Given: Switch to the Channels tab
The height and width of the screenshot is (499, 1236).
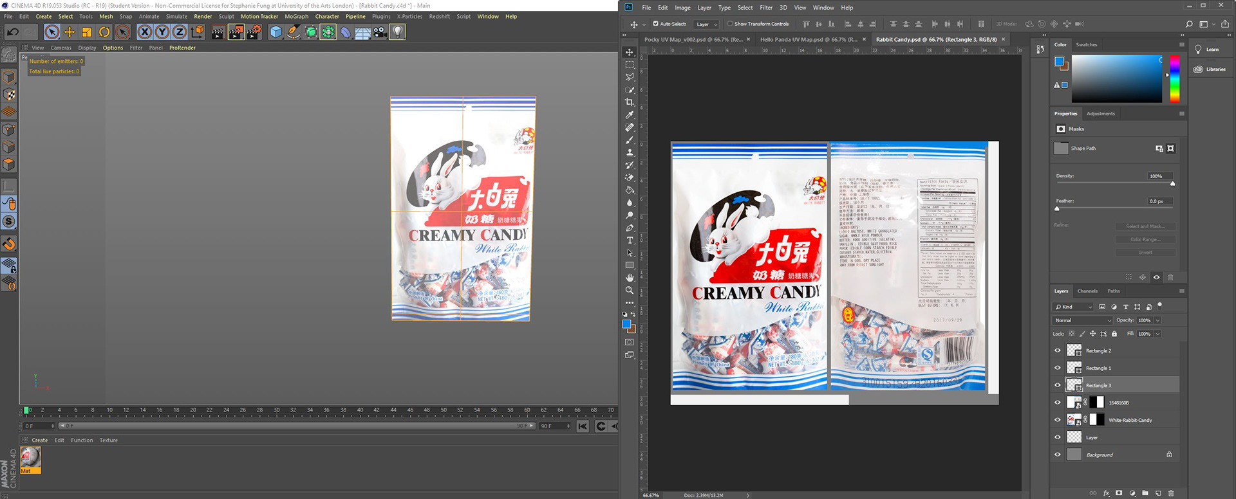Looking at the screenshot, I should 1087,291.
